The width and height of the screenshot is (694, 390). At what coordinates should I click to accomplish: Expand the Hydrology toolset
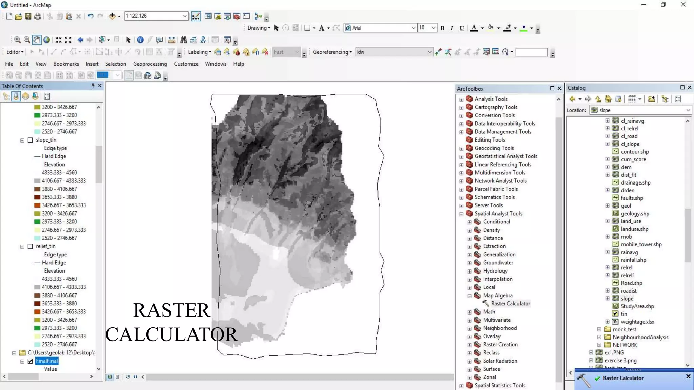click(469, 271)
